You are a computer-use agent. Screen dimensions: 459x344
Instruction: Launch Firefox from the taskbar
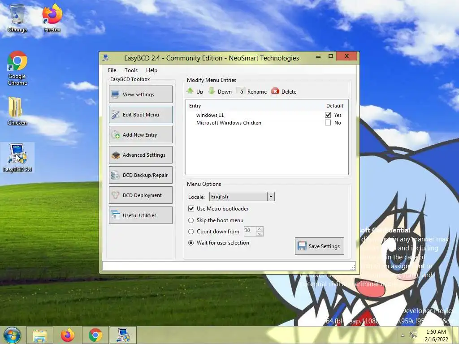[68, 335]
